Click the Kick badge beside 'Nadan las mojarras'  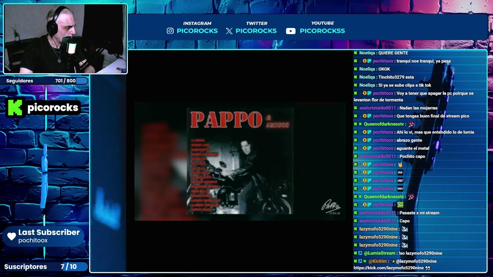coord(355,108)
